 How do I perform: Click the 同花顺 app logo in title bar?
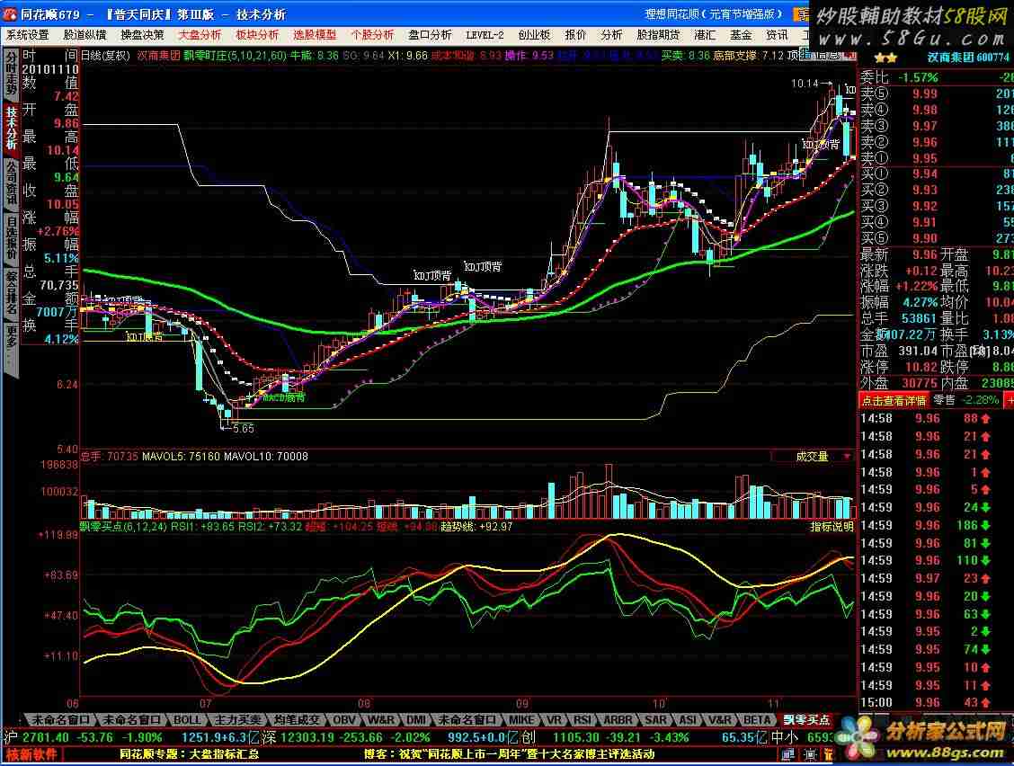pyautogui.click(x=11, y=13)
